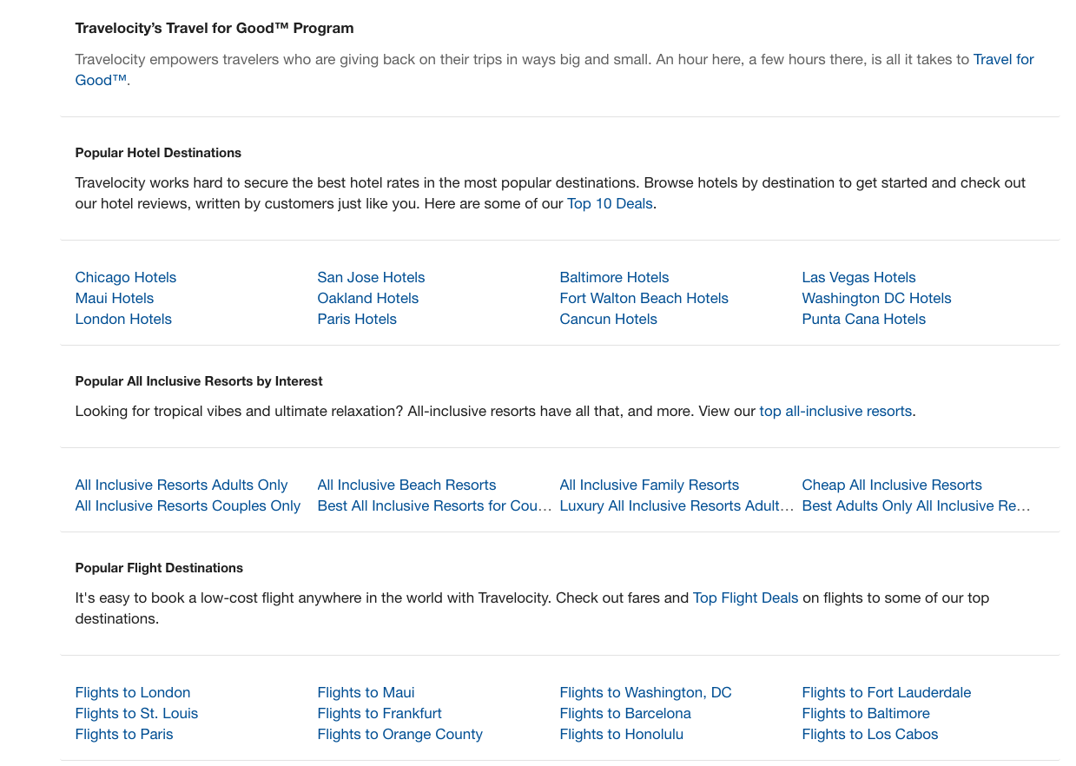Click the Top Flight Deals link
Image resolution: width=1076 pixels, height=766 pixels.
(x=744, y=598)
